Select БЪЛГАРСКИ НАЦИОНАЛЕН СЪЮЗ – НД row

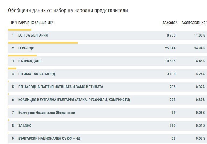107,138
